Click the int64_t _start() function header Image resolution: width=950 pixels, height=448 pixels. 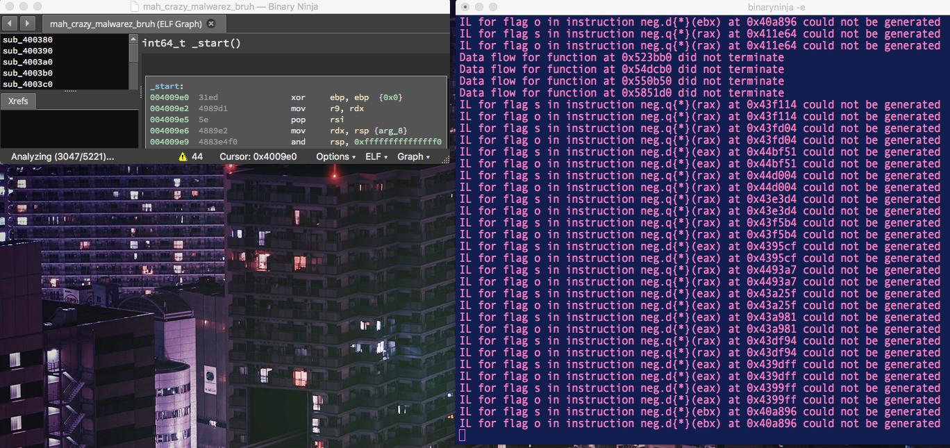pos(191,43)
